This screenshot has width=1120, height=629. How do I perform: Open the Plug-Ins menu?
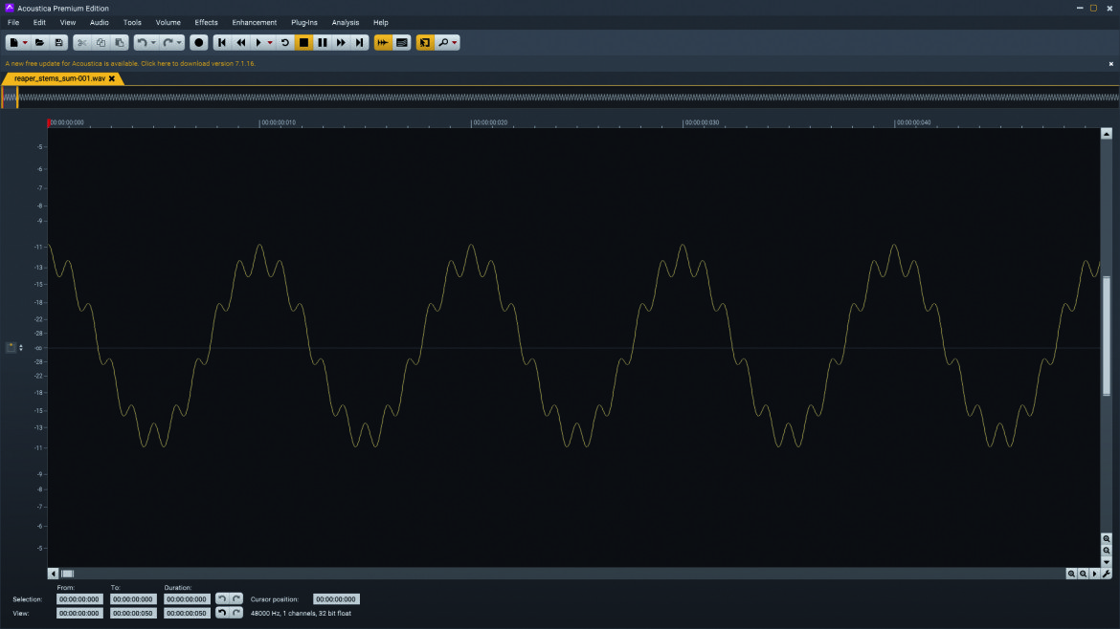[304, 23]
